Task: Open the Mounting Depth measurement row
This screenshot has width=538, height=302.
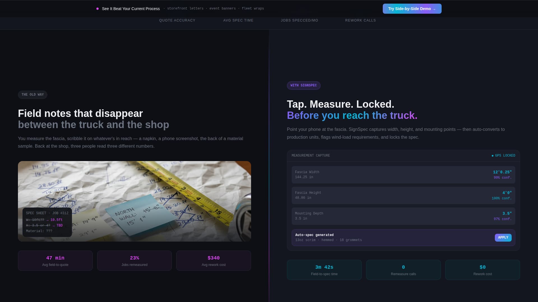Action: 403,216
